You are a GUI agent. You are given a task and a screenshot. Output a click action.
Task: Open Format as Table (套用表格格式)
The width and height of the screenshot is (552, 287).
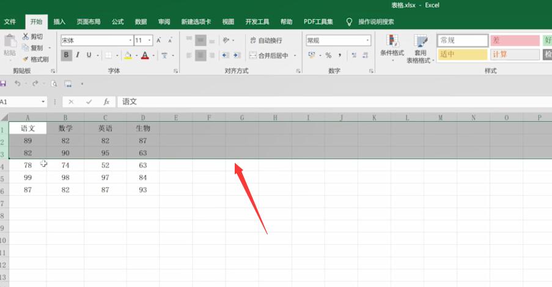[421, 49]
